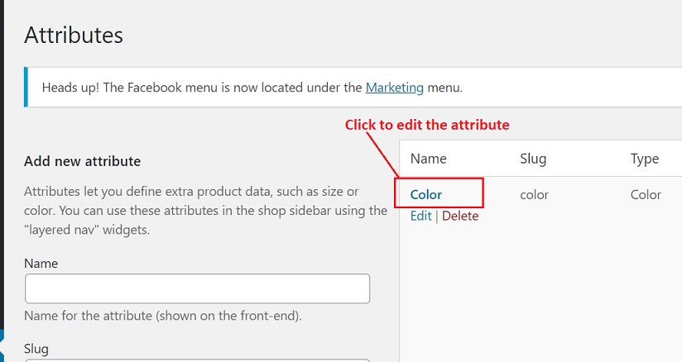Click the lowercase color slug cell
Viewport: 682px width, 362px height.
pyautogui.click(x=534, y=194)
